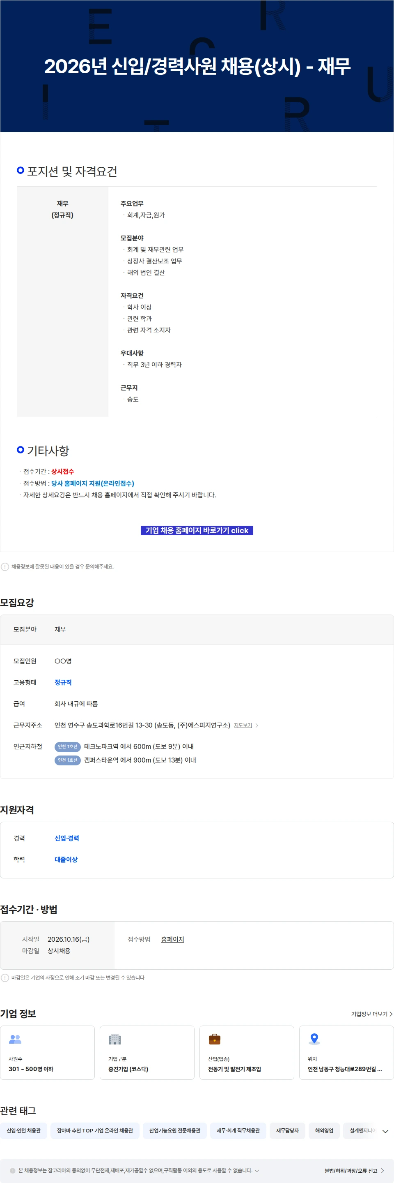Click the 회계,자금,원가 main duty text
This screenshot has width=394, height=1183.
click(146, 215)
